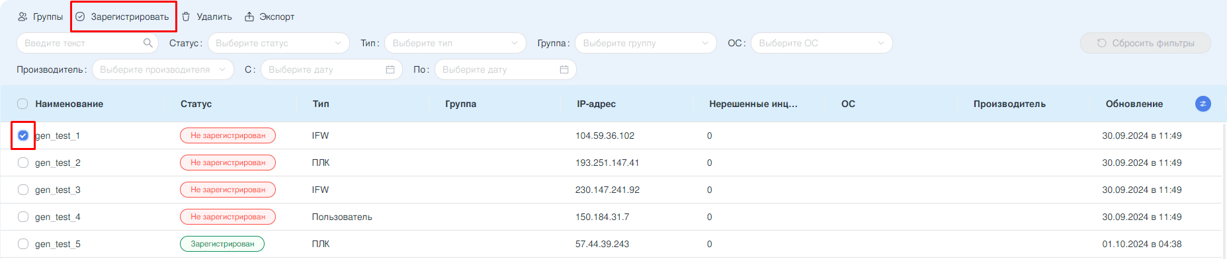Click the Зарегистрировать checkmark icon
Screen dimensions: 1227x259
coord(80,17)
